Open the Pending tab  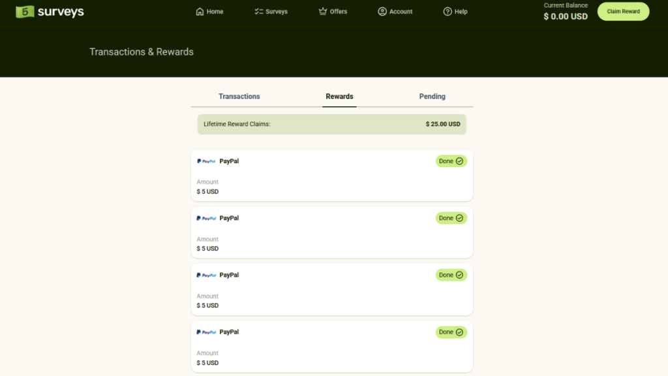[x=432, y=97]
